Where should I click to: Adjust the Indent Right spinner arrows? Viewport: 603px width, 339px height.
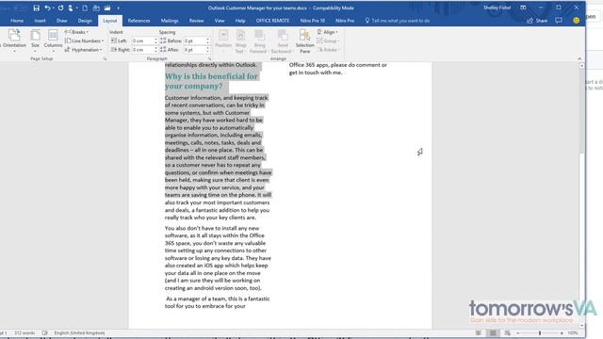155,50
